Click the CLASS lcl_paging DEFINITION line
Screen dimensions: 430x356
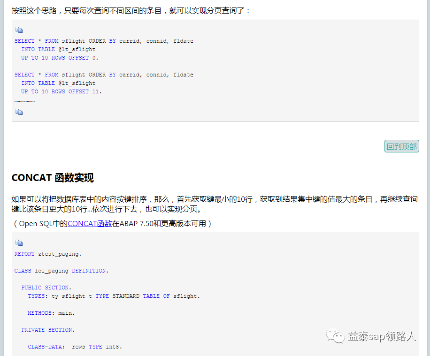tap(61, 271)
